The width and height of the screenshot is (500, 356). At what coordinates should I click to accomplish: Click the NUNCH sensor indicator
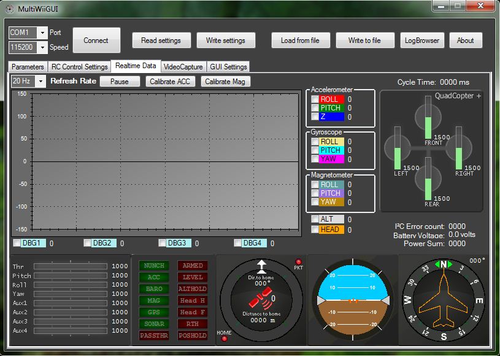click(x=154, y=265)
